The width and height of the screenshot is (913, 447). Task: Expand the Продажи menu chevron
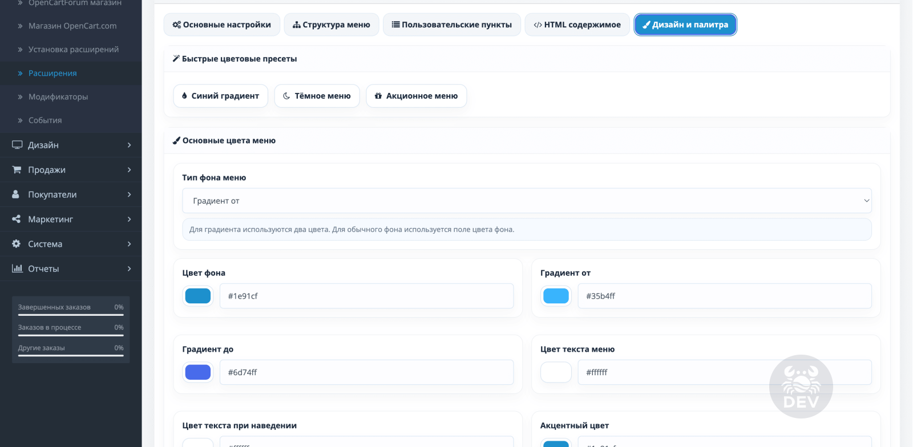point(130,170)
